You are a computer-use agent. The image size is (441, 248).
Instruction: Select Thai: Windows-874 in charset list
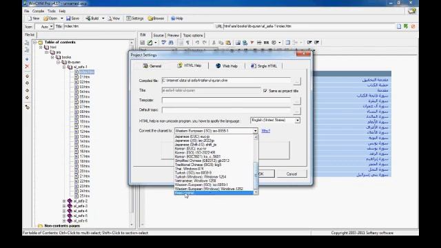pyautogui.click(x=214, y=169)
